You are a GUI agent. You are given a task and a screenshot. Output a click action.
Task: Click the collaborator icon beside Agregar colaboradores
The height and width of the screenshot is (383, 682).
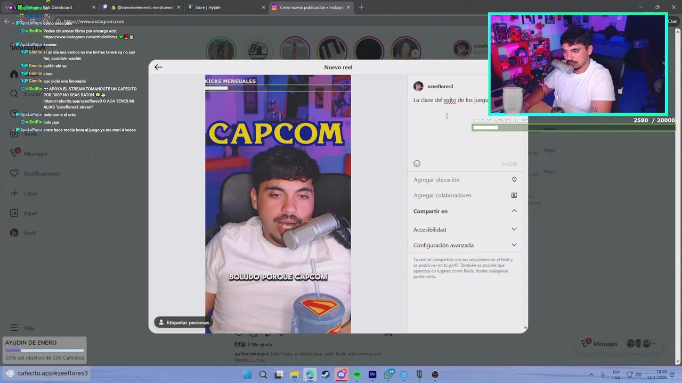(x=514, y=195)
